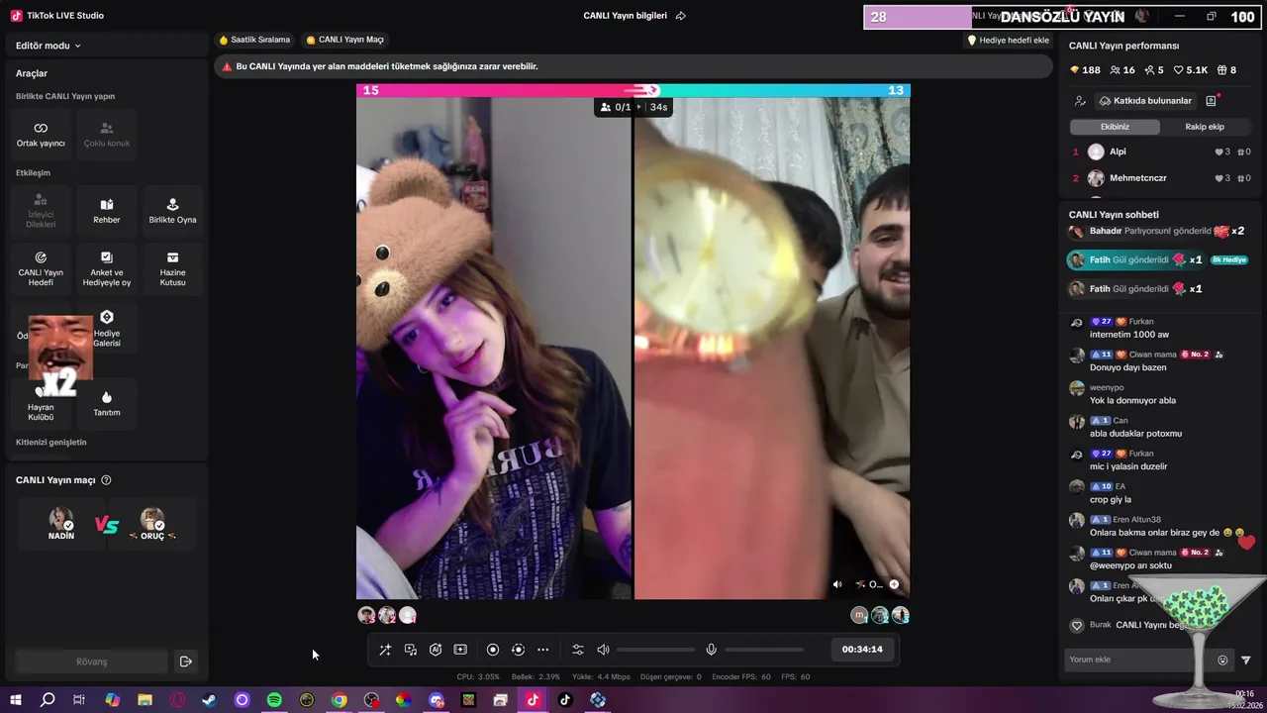Start recording with the record icon
1267x713 pixels.
click(493, 650)
